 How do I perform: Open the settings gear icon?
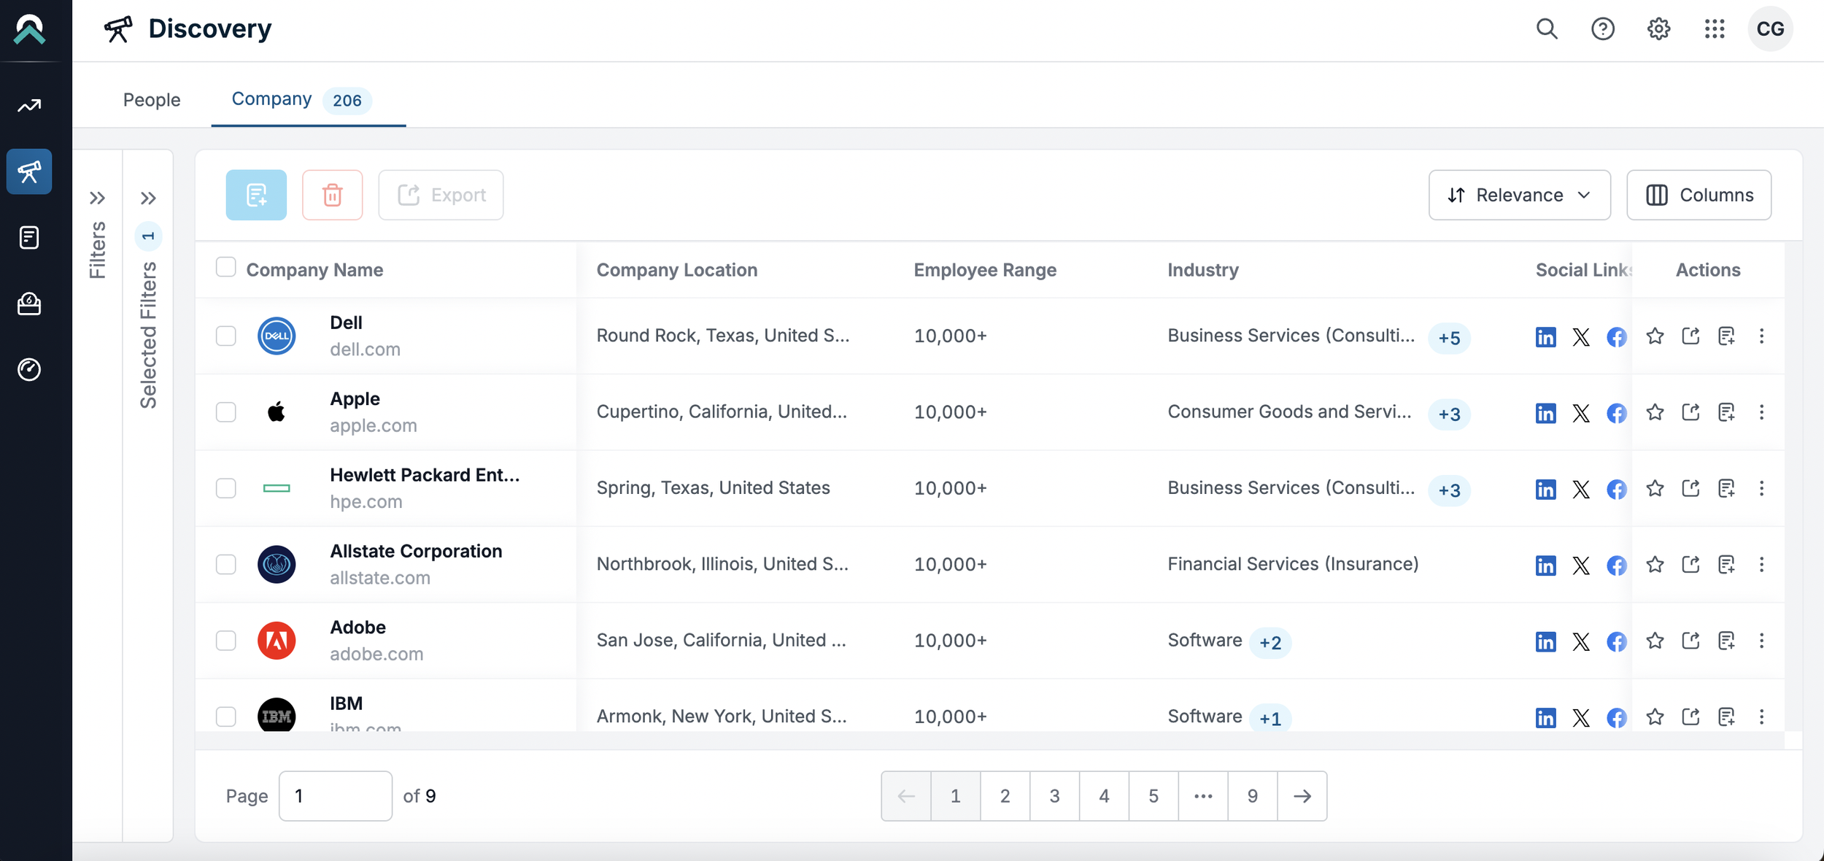point(1658,29)
